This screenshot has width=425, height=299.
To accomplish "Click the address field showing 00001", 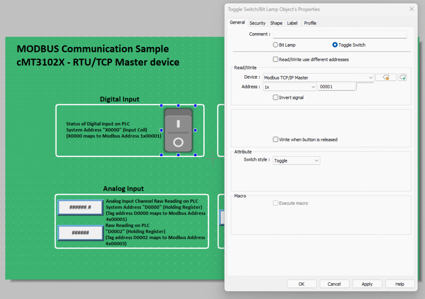I will (336, 87).
